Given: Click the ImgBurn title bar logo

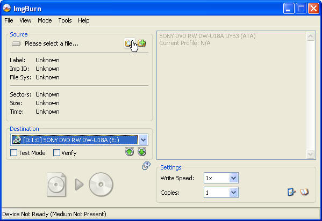Looking at the screenshot, I should pos(7,9).
